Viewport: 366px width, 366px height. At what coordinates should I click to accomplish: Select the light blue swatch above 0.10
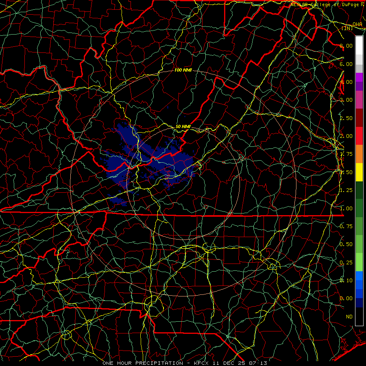(359, 276)
